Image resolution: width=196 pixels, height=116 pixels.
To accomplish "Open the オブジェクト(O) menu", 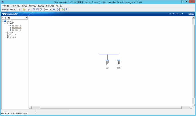I will (x=15, y=6).
